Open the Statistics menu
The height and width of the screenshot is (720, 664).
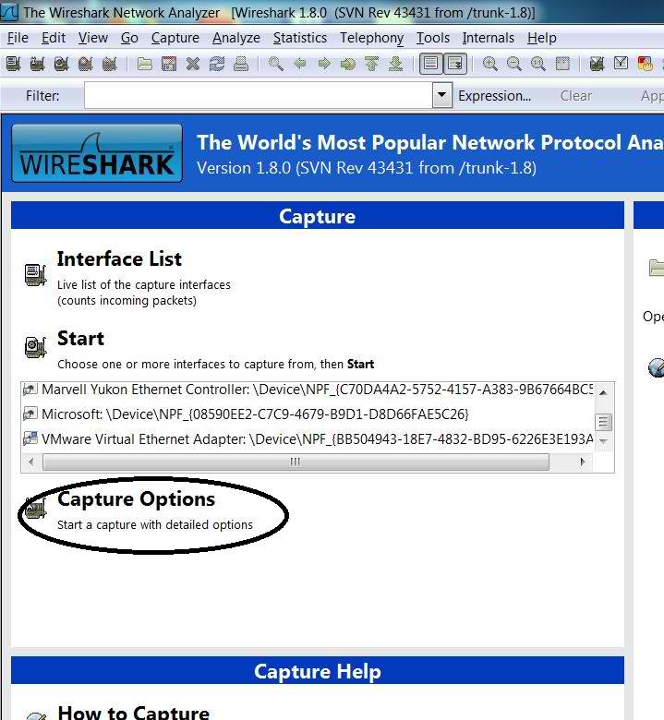pos(300,38)
